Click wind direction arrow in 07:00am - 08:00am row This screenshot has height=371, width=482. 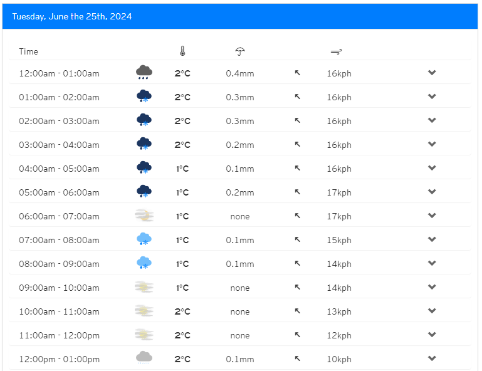click(x=297, y=239)
